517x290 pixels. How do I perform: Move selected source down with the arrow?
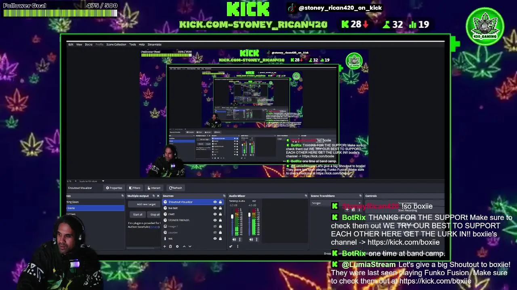190,246
